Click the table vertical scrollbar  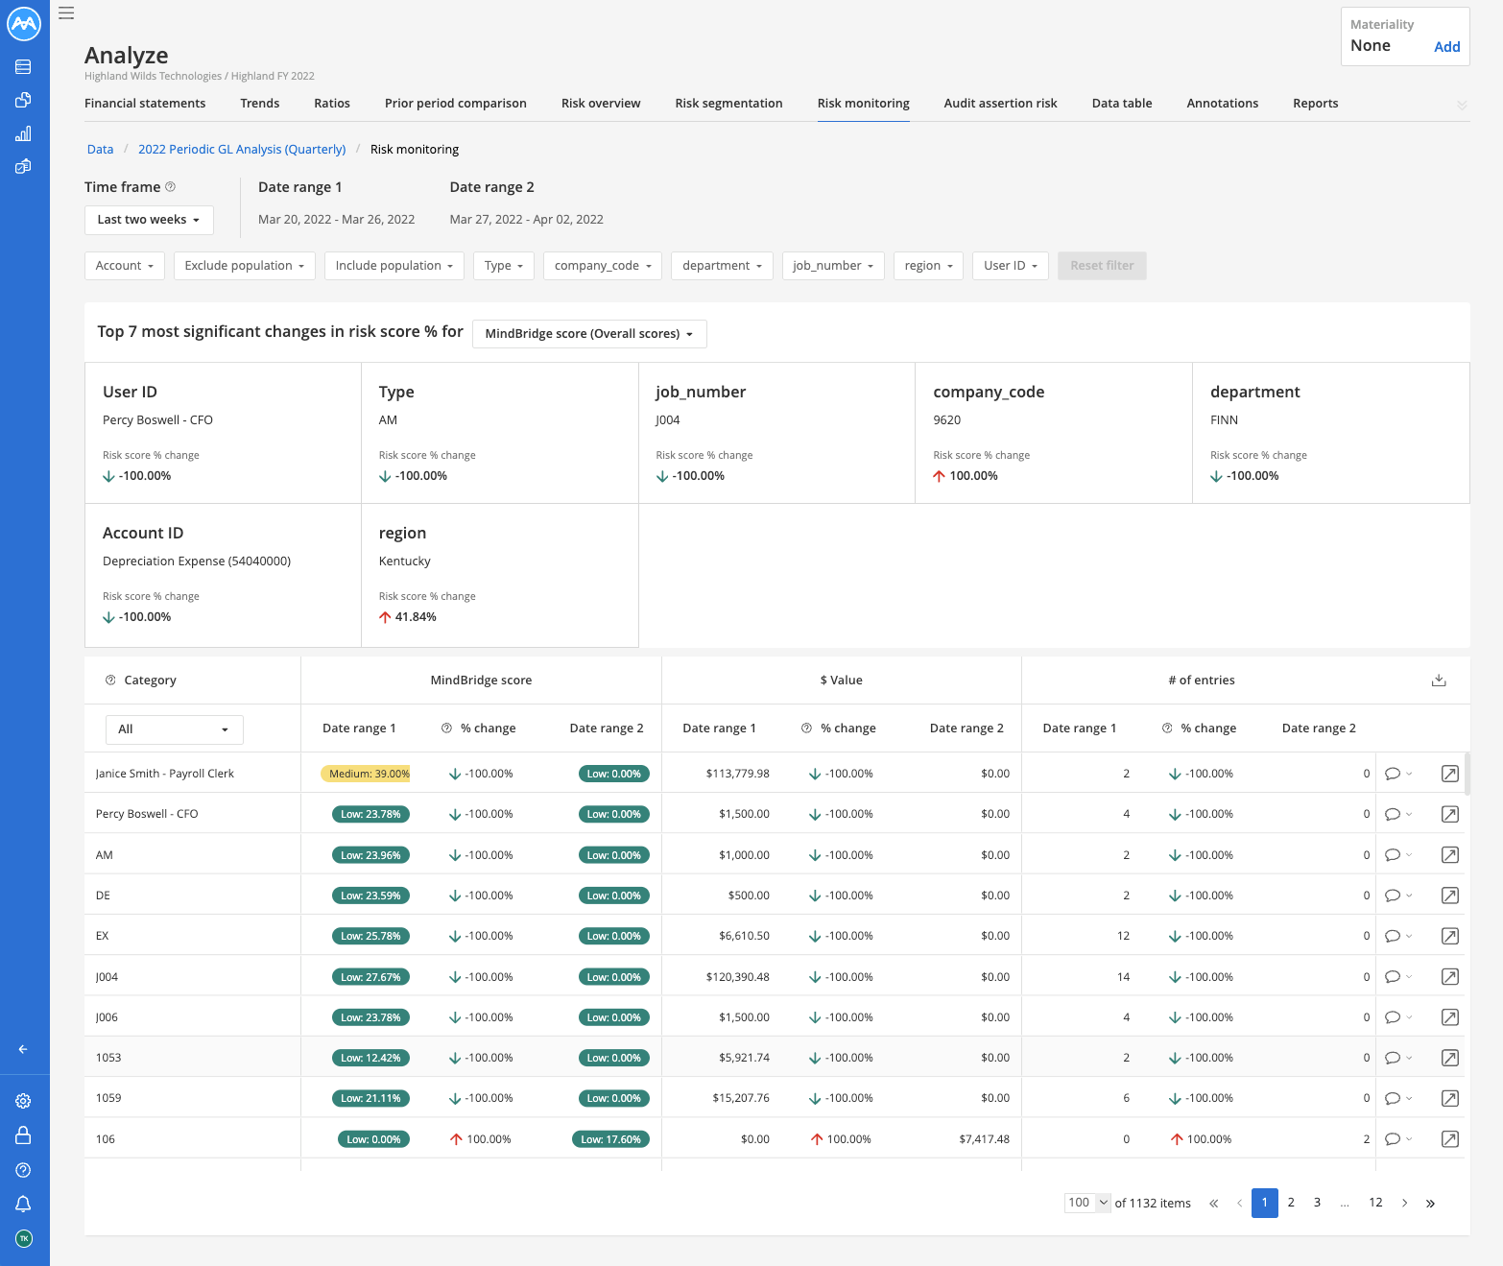1467,775
